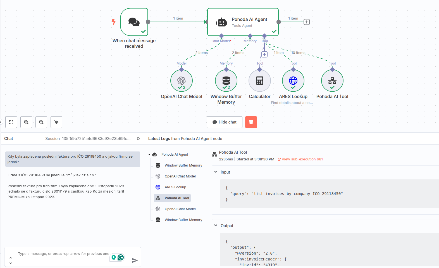The width and height of the screenshot is (439, 268).
Task: Select Pohoda AI Agent in the logs tree
Action: pyautogui.click(x=175, y=154)
